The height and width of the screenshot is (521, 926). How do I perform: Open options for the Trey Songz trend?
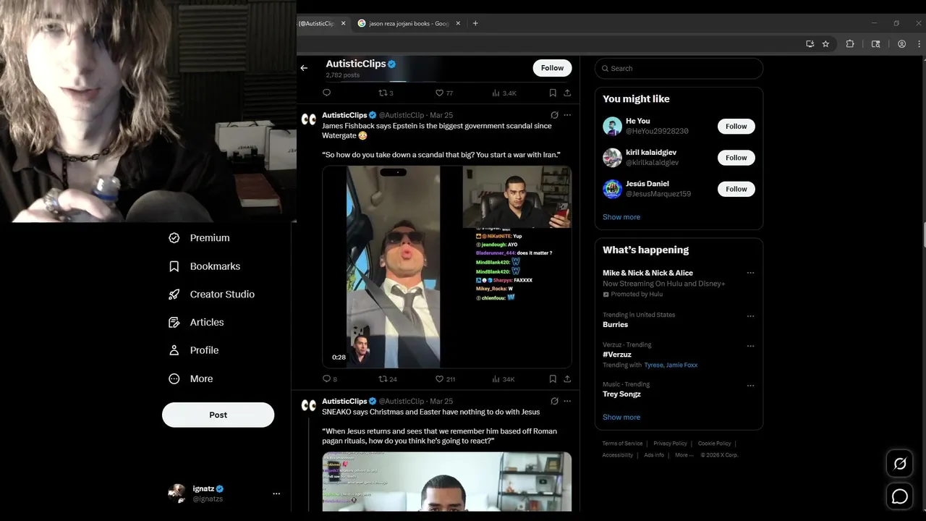[x=750, y=385]
